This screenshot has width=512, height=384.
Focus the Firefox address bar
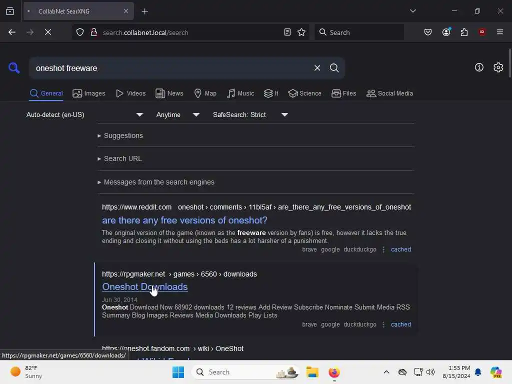[x=191, y=32]
